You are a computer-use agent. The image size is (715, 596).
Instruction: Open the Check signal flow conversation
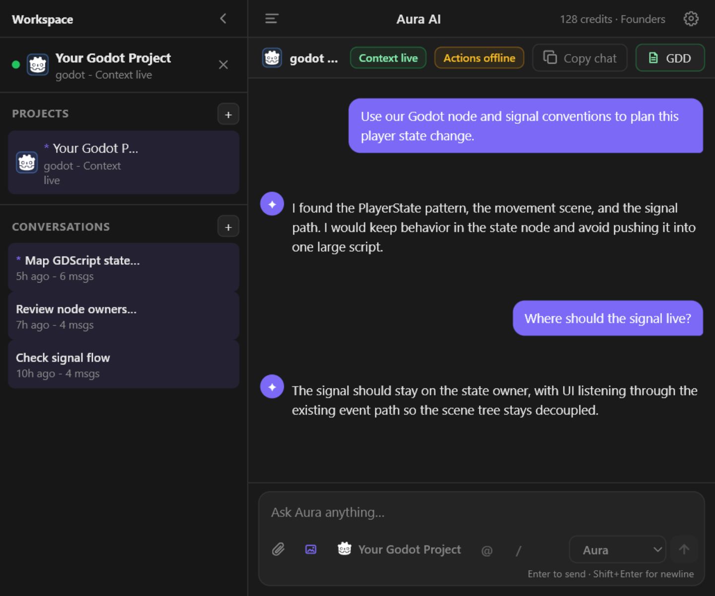[124, 365]
